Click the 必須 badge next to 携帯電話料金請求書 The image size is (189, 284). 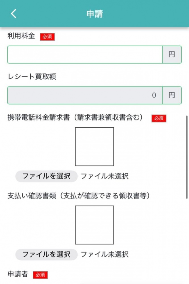[159, 118]
